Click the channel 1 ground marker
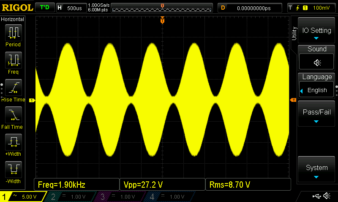The height and width of the screenshot is (202, 338). click(x=32, y=100)
